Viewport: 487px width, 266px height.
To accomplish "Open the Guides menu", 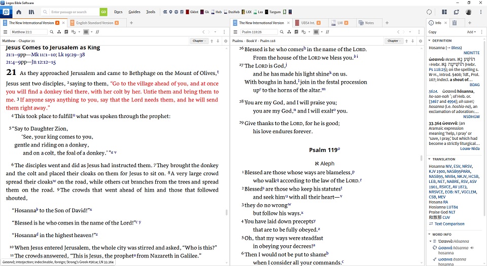I will pyautogui.click(x=134, y=12).
